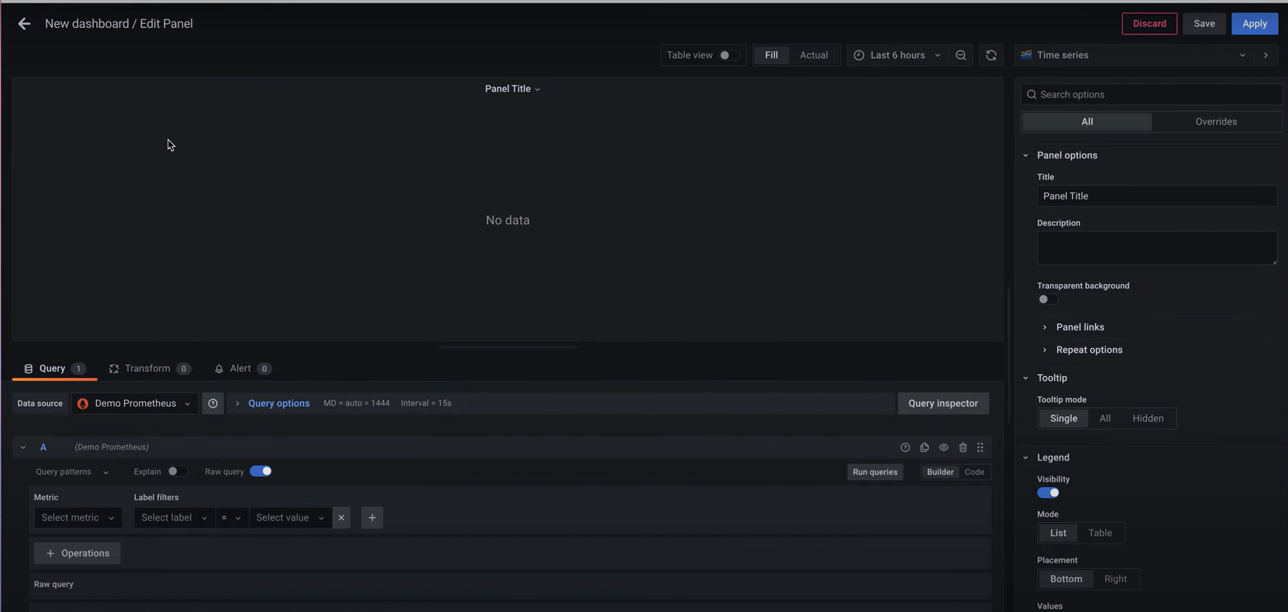The height and width of the screenshot is (612, 1288).
Task: Select Hidden tooltip mode
Action: click(1148, 419)
